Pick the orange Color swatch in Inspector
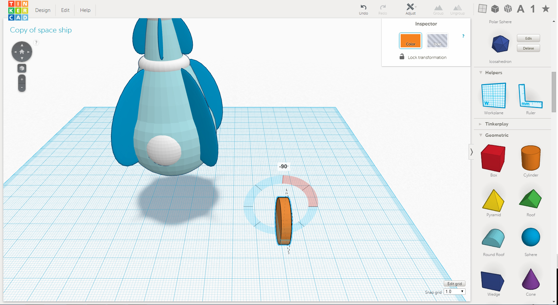Screen dimensions: 558x305 click(411, 41)
